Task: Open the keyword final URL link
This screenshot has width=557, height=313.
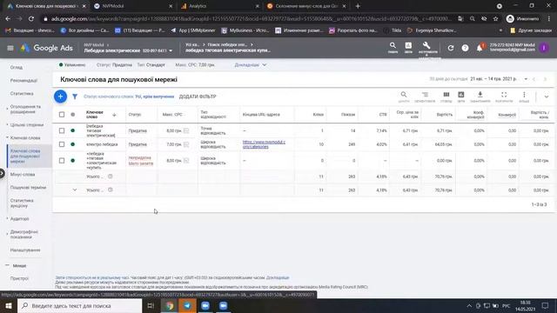Action: click(264, 144)
